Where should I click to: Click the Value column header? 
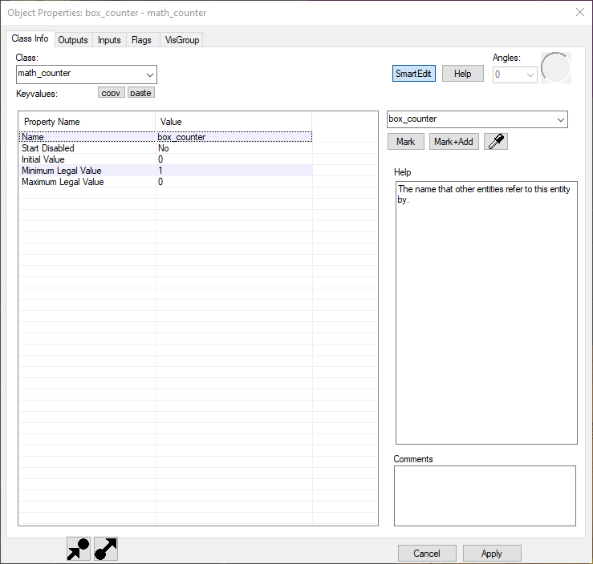[x=234, y=122]
